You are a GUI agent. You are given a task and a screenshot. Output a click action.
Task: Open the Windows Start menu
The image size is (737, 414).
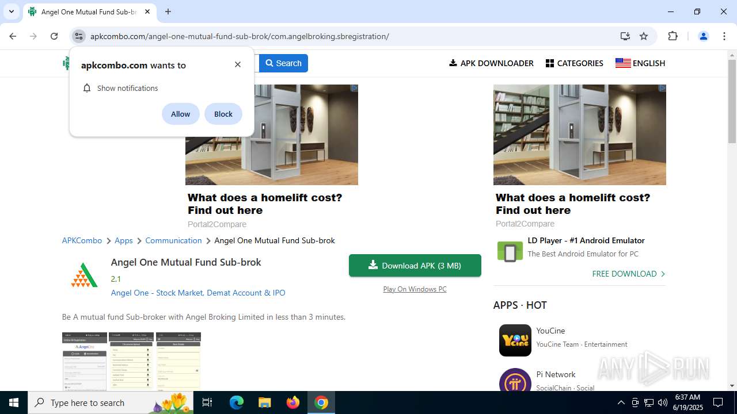(14, 402)
